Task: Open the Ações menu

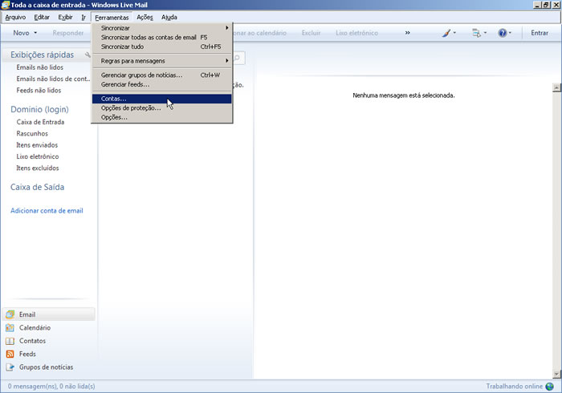Action: click(145, 17)
